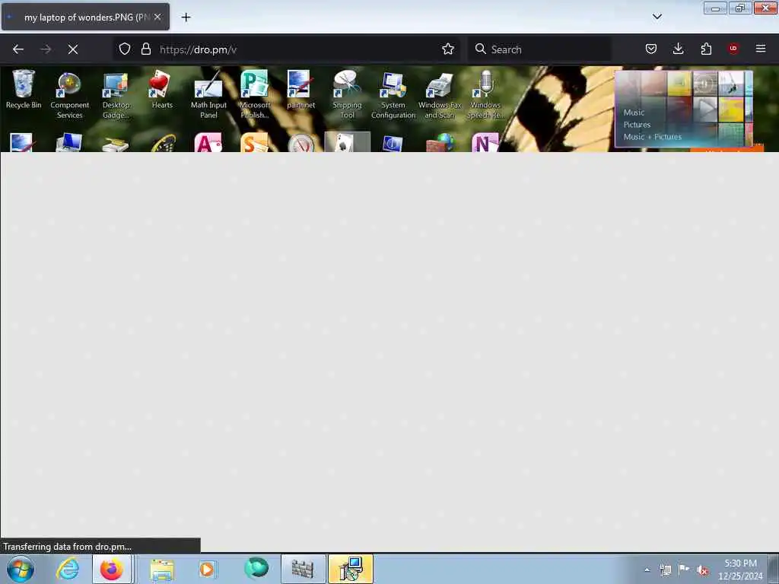The width and height of the screenshot is (779, 584).
Task: Expand the list all tabs chevron
Action: coord(657,17)
